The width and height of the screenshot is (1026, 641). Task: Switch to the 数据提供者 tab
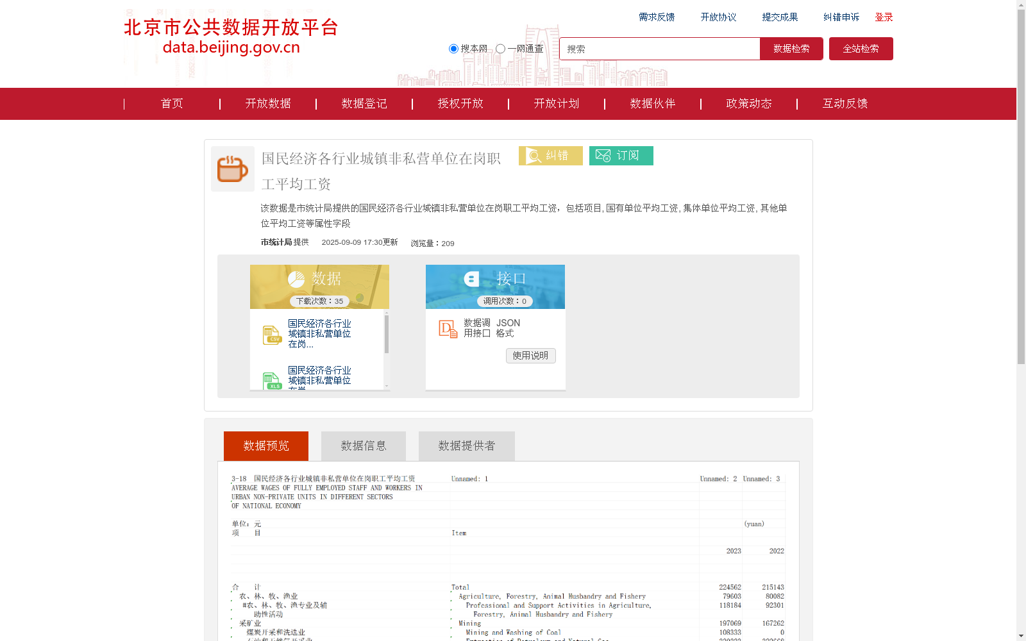coord(466,445)
